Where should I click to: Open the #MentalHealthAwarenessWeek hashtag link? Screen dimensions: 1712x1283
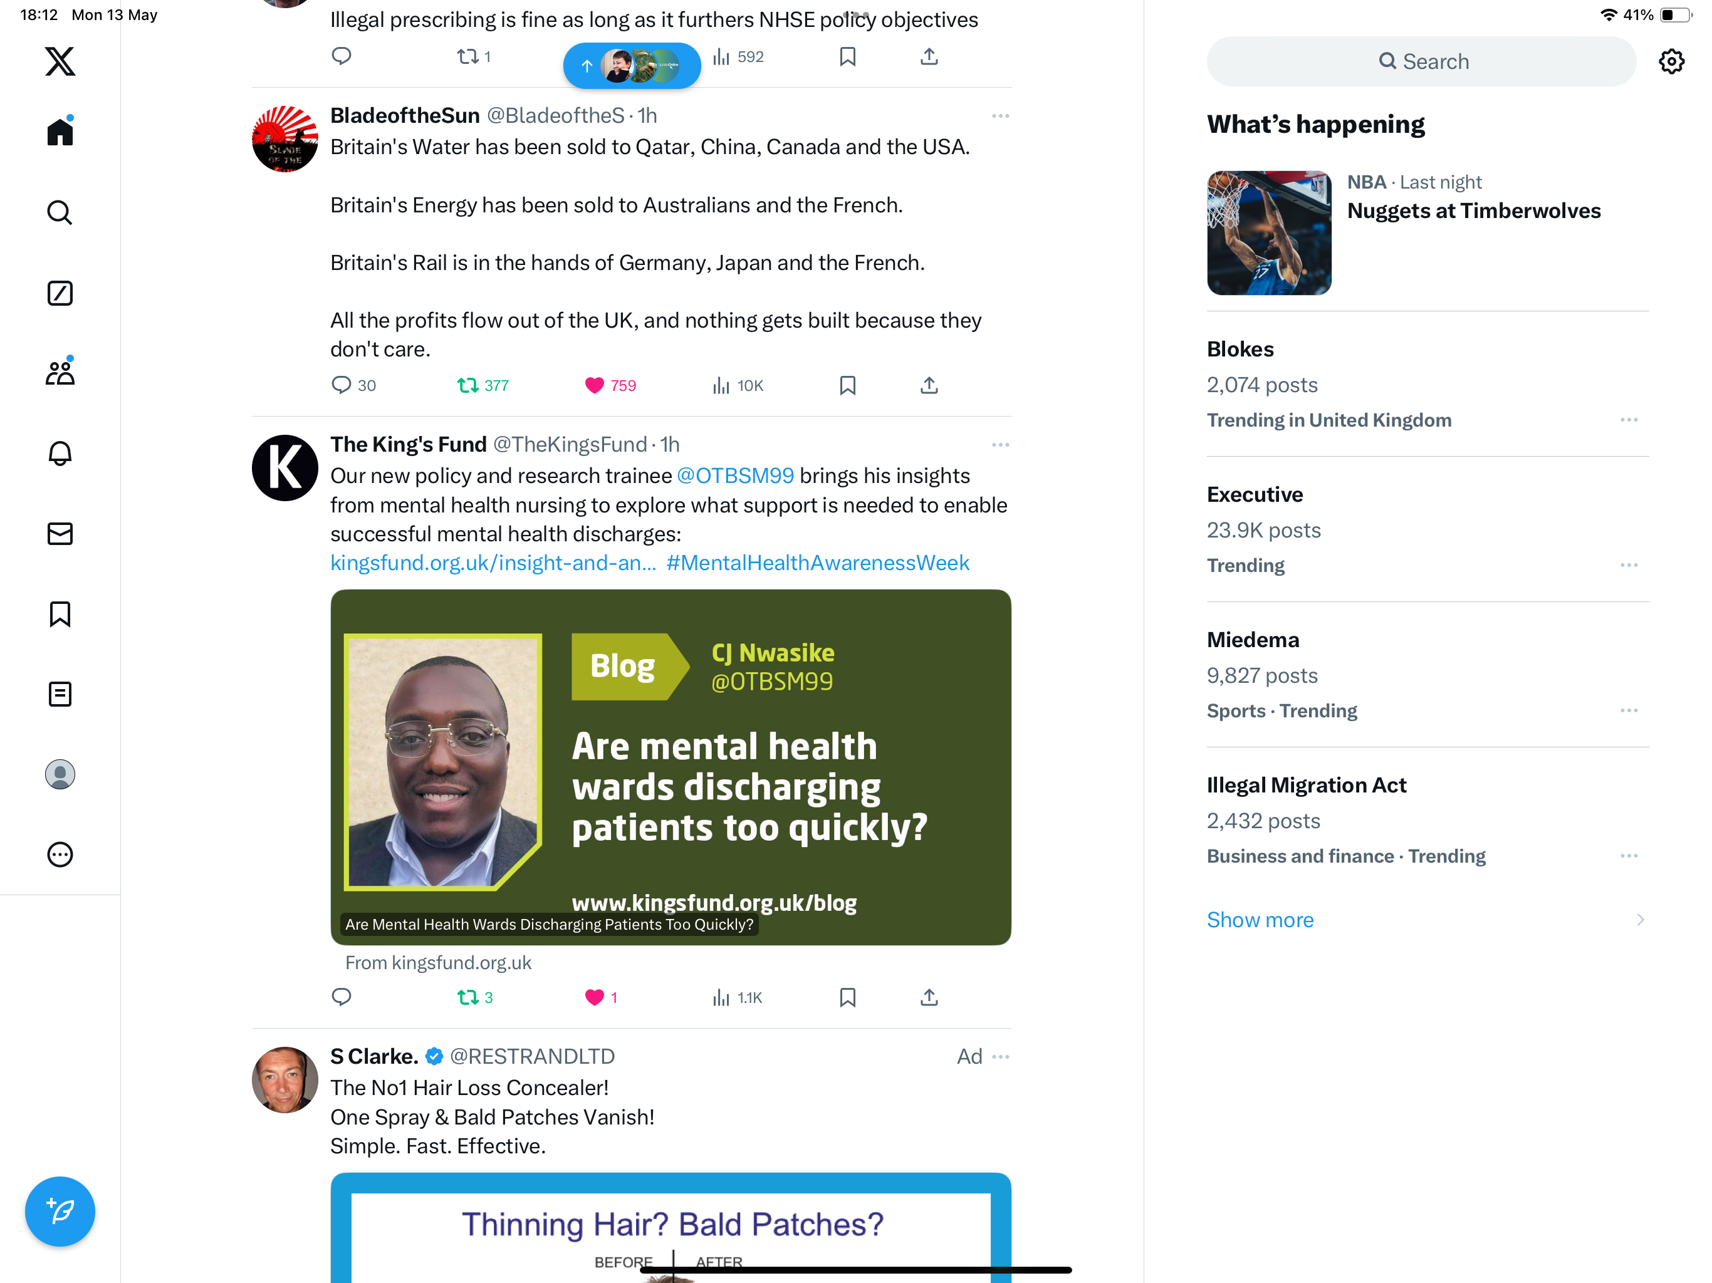tap(817, 563)
